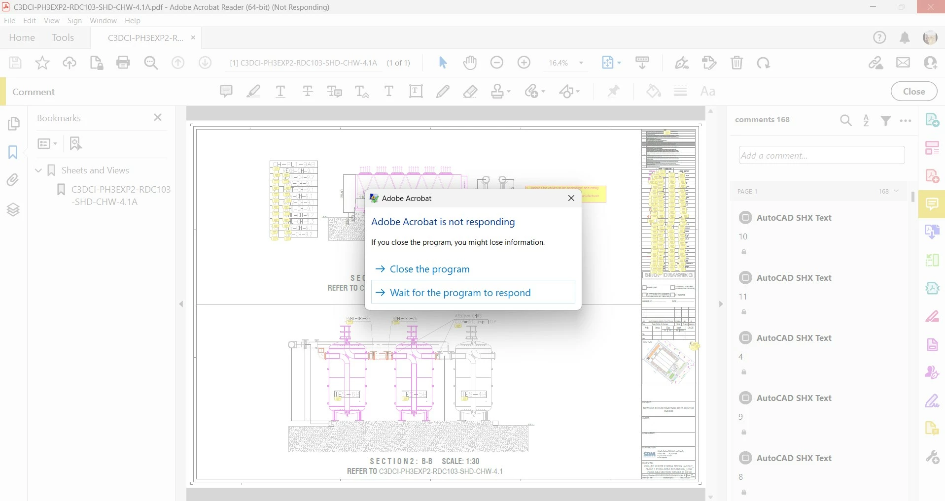Choose Wait for the program to respond
The width and height of the screenshot is (945, 501).
(x=473, y=292)
